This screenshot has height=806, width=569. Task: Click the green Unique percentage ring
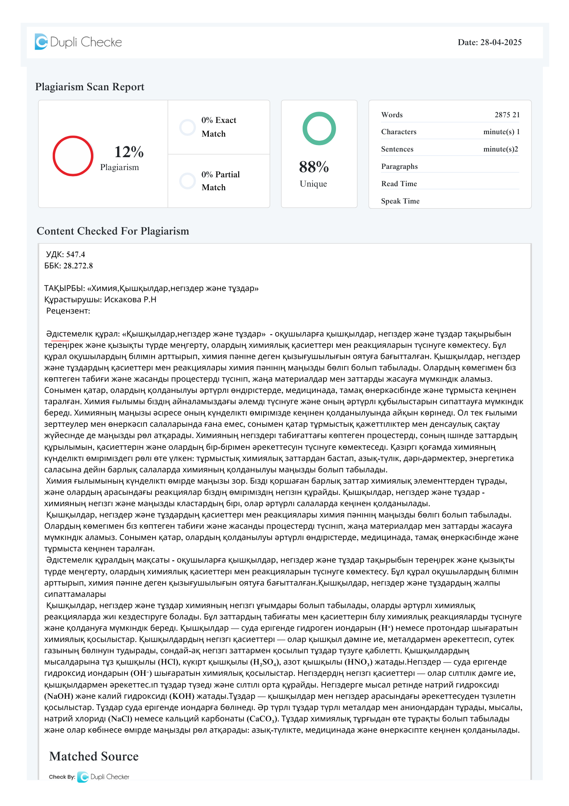coord(319,129)
